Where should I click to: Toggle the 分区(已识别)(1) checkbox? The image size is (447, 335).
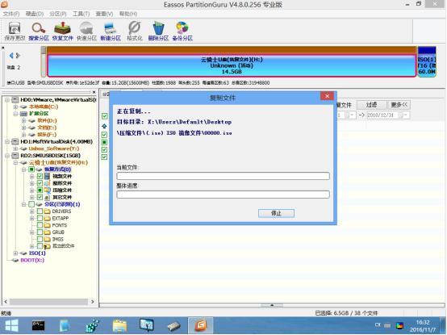(x=31, y=204)
